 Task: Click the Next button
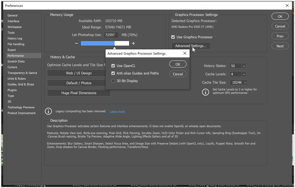pyautogui.click(x=280, y=46)
